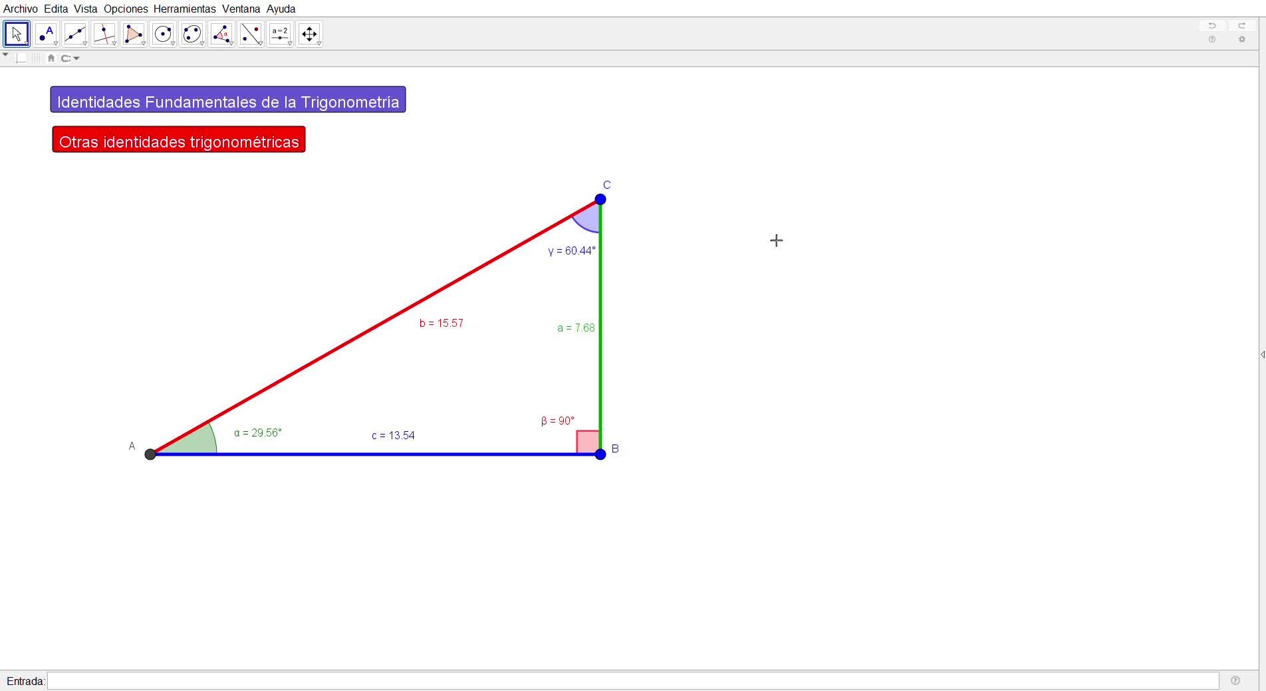Click the home (standard view) icon
This screenshot has height=691, width=1266.
click(x=51, y=58)
